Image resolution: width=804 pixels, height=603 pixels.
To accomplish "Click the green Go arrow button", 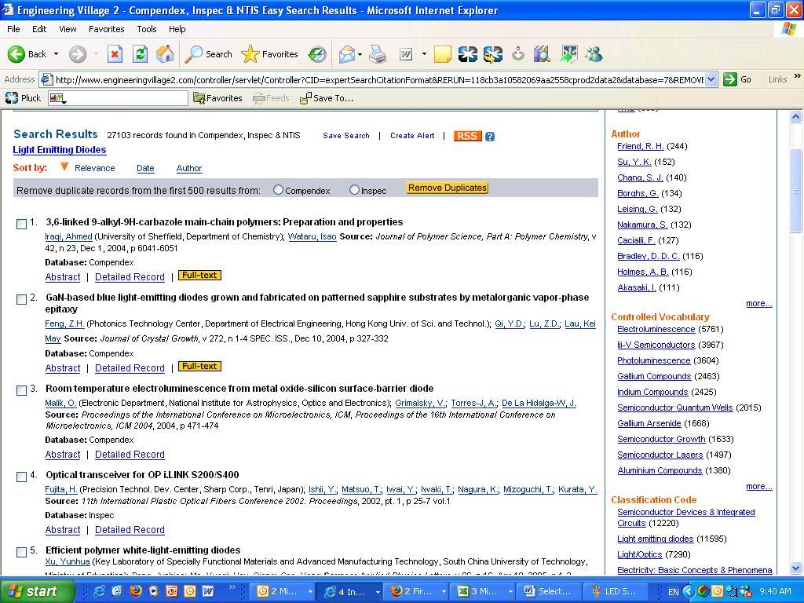I will 729,79.
